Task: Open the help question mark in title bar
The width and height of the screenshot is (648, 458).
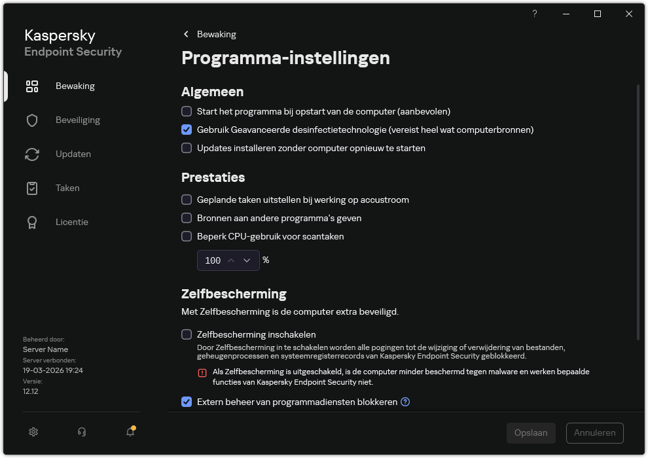Action: (534, 14)
